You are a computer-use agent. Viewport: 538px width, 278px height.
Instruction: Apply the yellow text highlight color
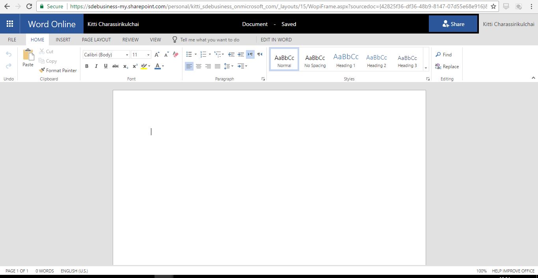(144, 66)
